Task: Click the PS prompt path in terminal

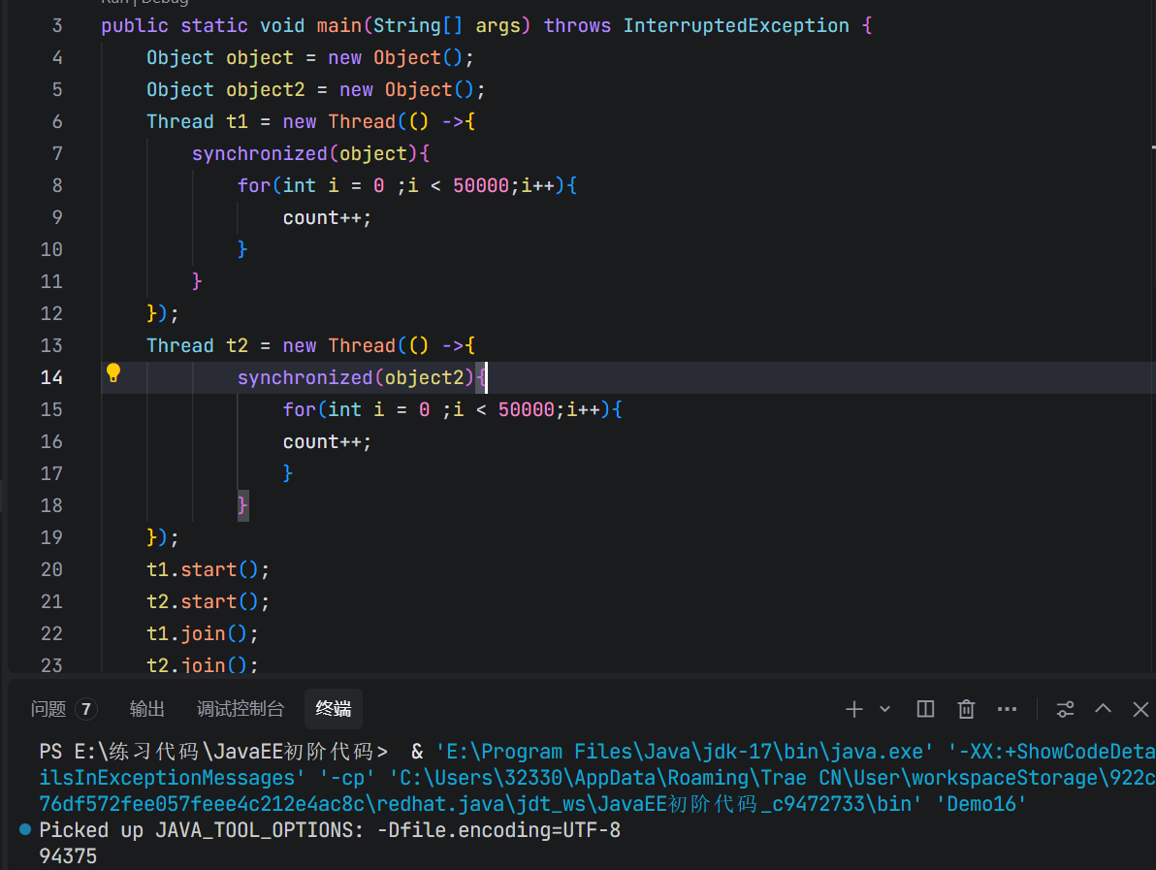Action: (213, 752)
